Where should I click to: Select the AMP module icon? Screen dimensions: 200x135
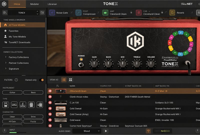tap(105, 13)
